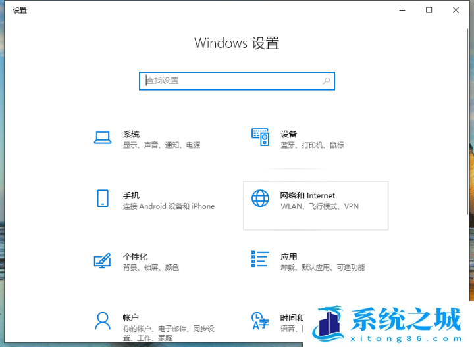
Task: Open the 应用 settings label
Action: pyautogui.click(x=288, y=256)
